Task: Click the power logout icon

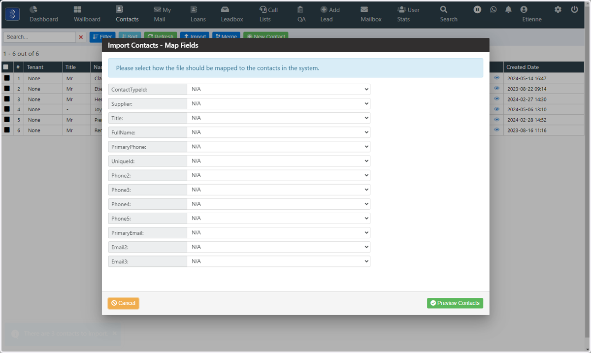Action: click(574, 9)
